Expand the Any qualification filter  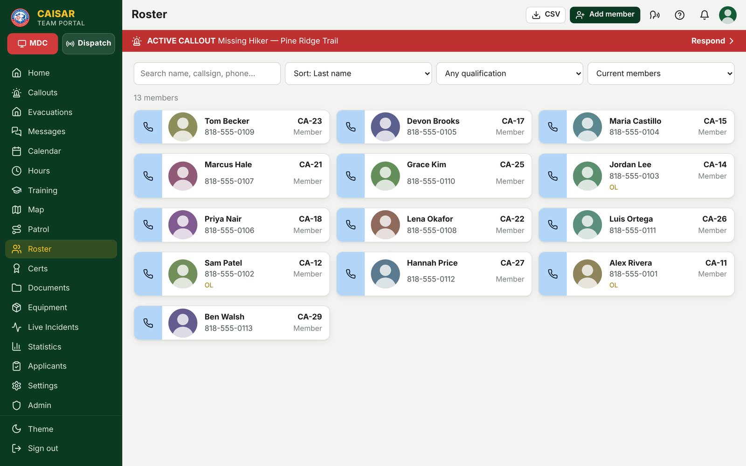pos(510,74)
